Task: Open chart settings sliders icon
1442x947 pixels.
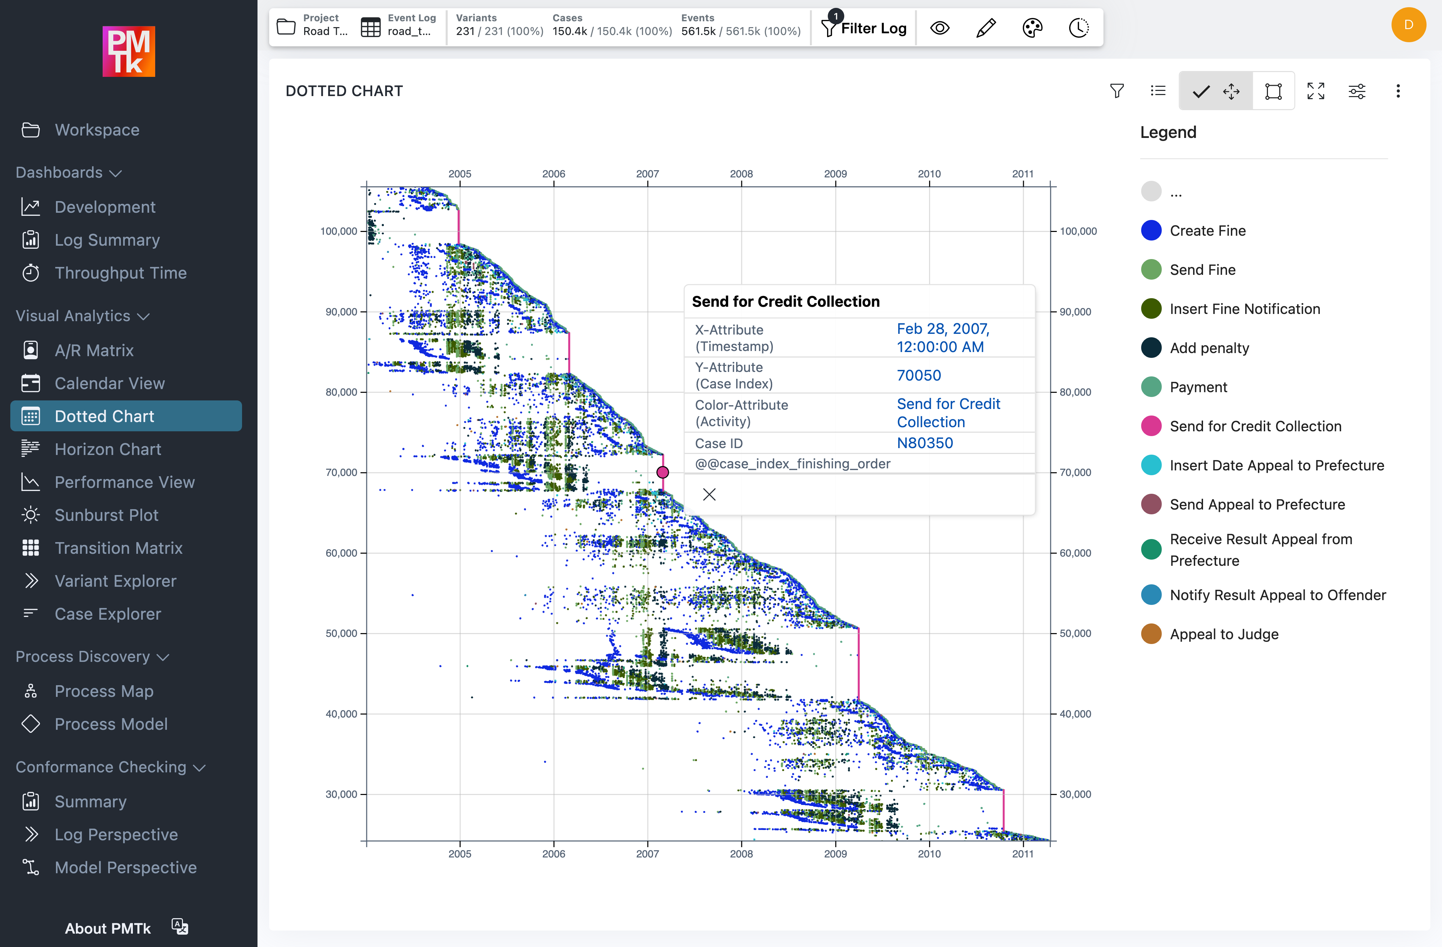Action: (1358, 91)
